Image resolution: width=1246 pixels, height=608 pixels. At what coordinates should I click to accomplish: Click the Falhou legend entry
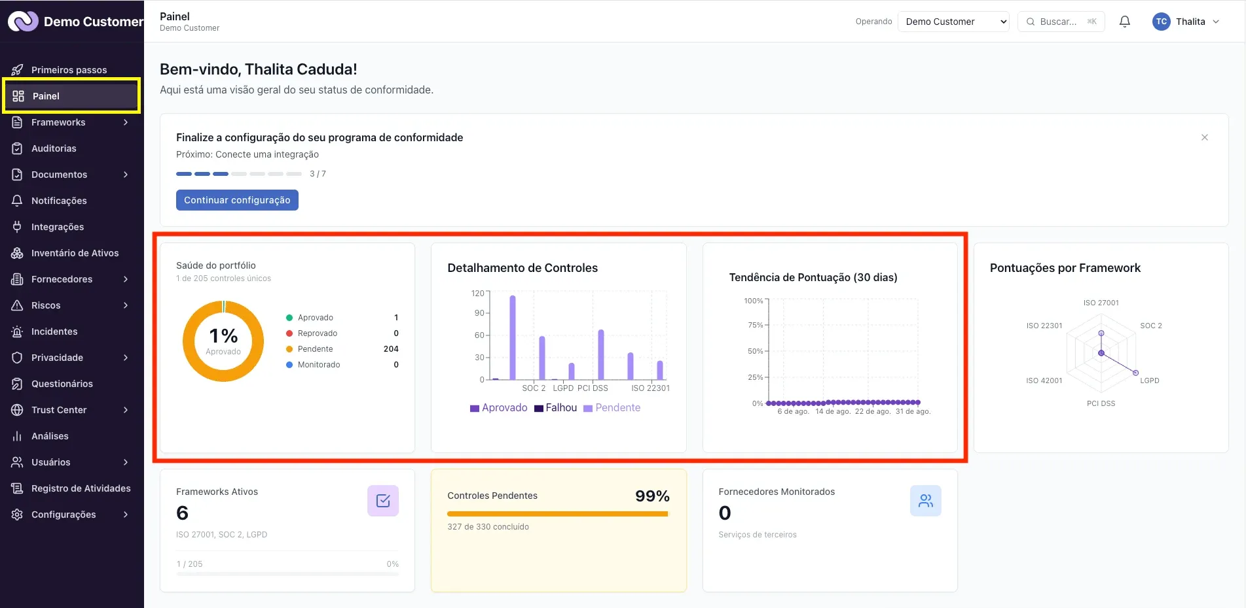(555, 408)
